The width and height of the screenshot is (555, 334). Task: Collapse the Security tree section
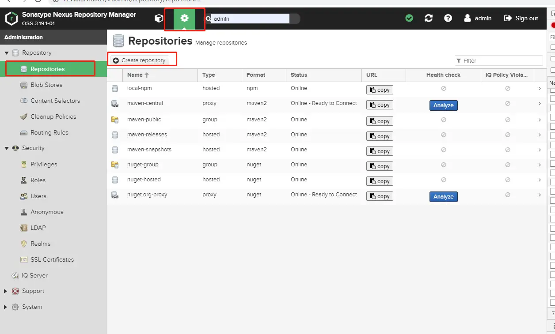pyautogui.click(x=7, y=148)
